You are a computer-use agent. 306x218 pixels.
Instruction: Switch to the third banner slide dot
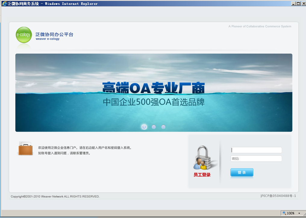pyautogui.click(x=163, y=127)
